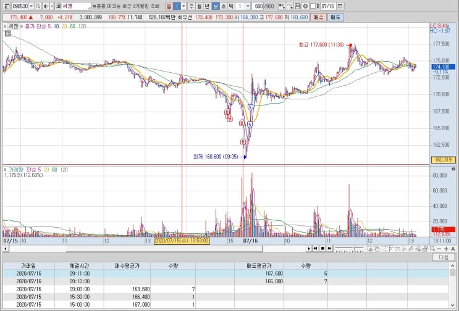Screen dimensions: 459x311
Task: Click the red 매수 buy button
Action: (318, 17)
